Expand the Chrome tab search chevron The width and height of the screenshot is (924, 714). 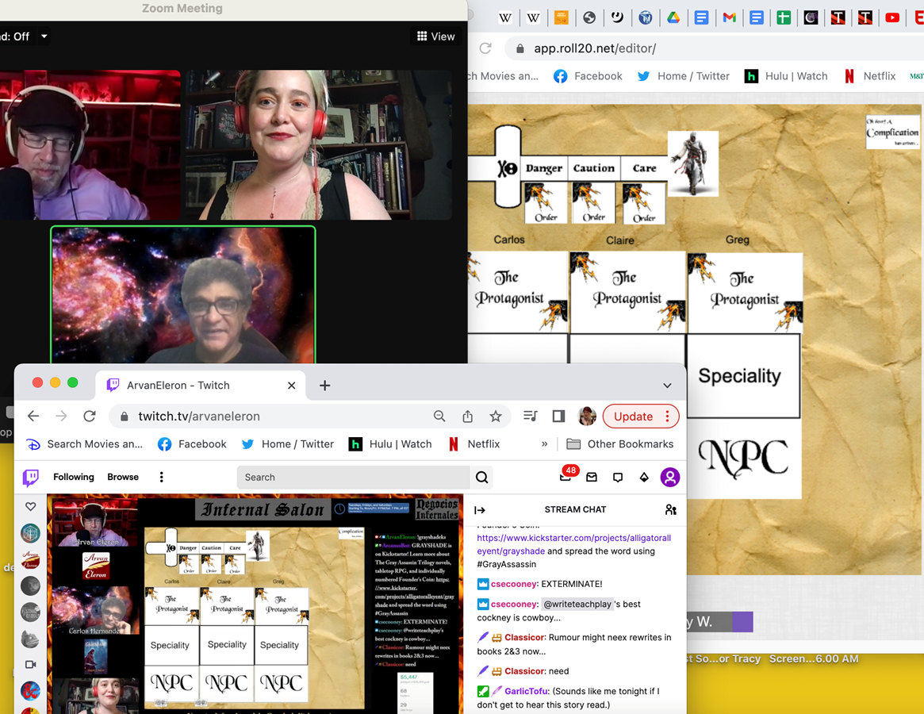(x=667, y=386)
